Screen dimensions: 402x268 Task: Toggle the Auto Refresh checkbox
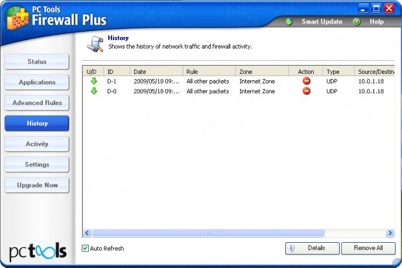pos(85,249)
